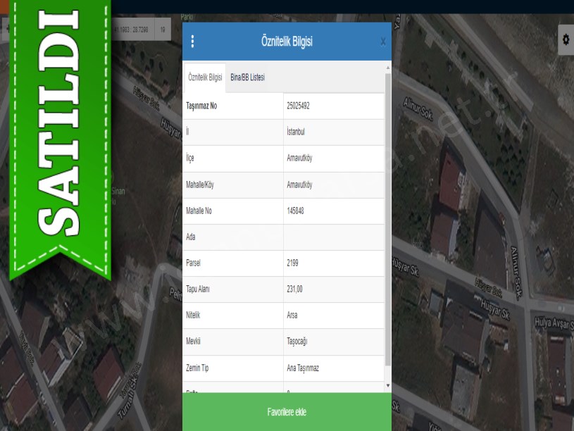Open the three-dot menu in dialog header
The width and height of the screenshot is (574, 431).
193,42
